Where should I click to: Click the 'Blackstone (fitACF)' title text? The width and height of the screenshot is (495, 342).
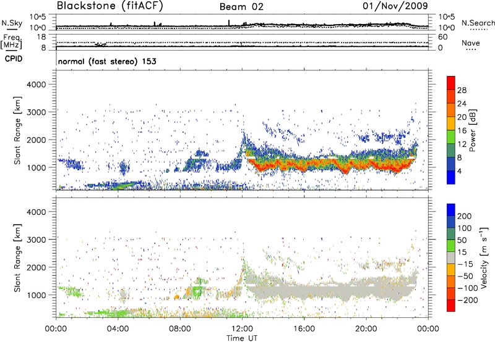pyautogui.click(x=110, y=6)
